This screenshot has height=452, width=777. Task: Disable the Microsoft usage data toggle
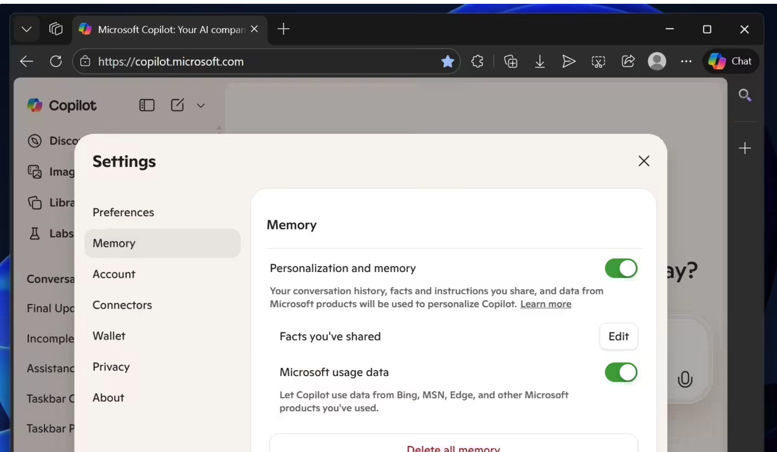click(621, 372)
